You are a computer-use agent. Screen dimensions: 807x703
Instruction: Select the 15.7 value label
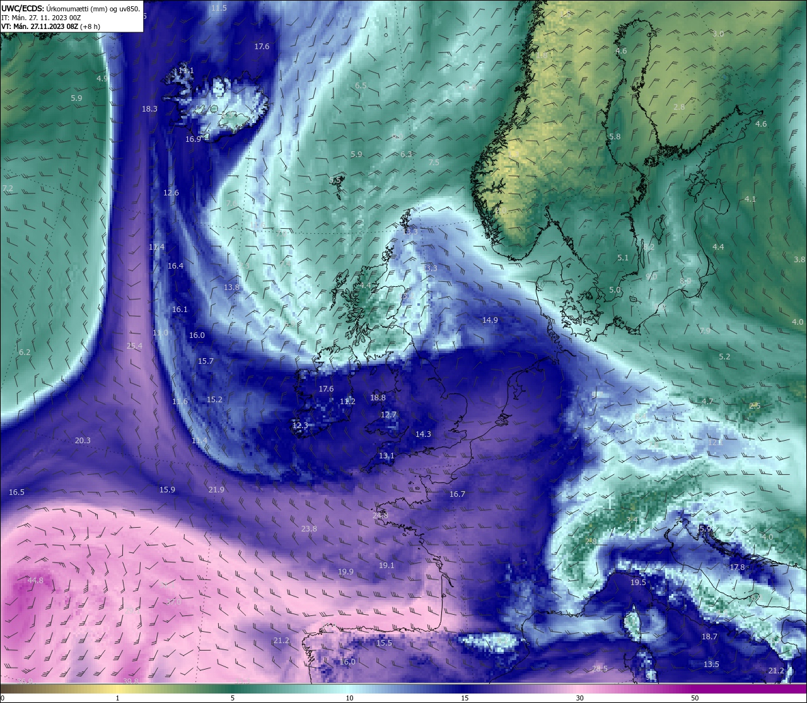[206, 361]
